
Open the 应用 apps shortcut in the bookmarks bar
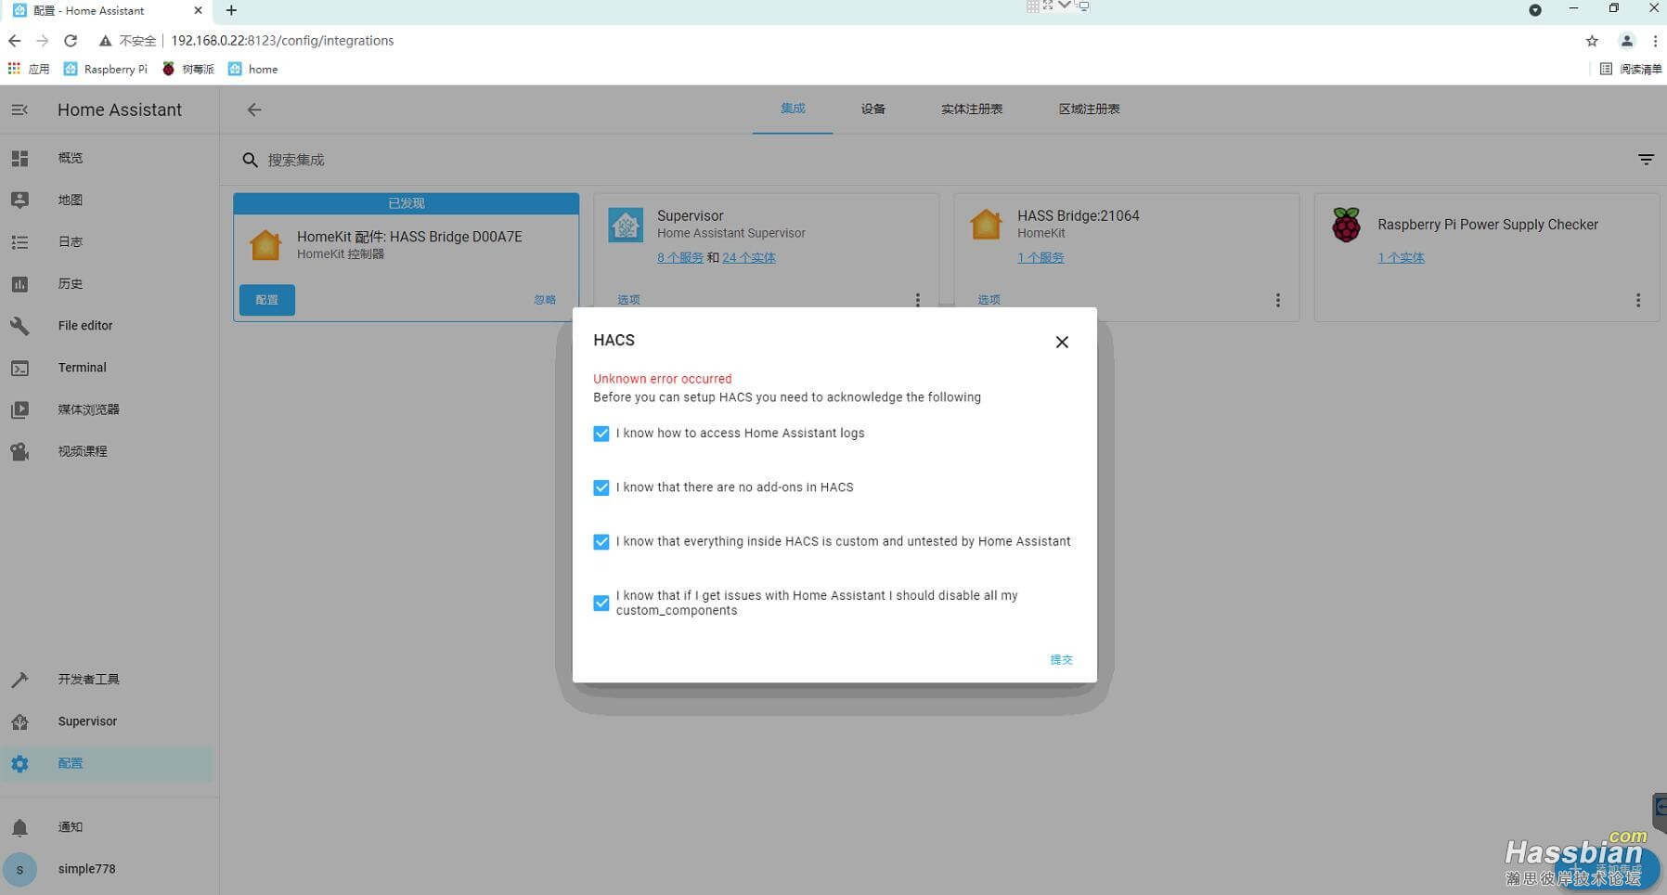(x=29, y=69)
